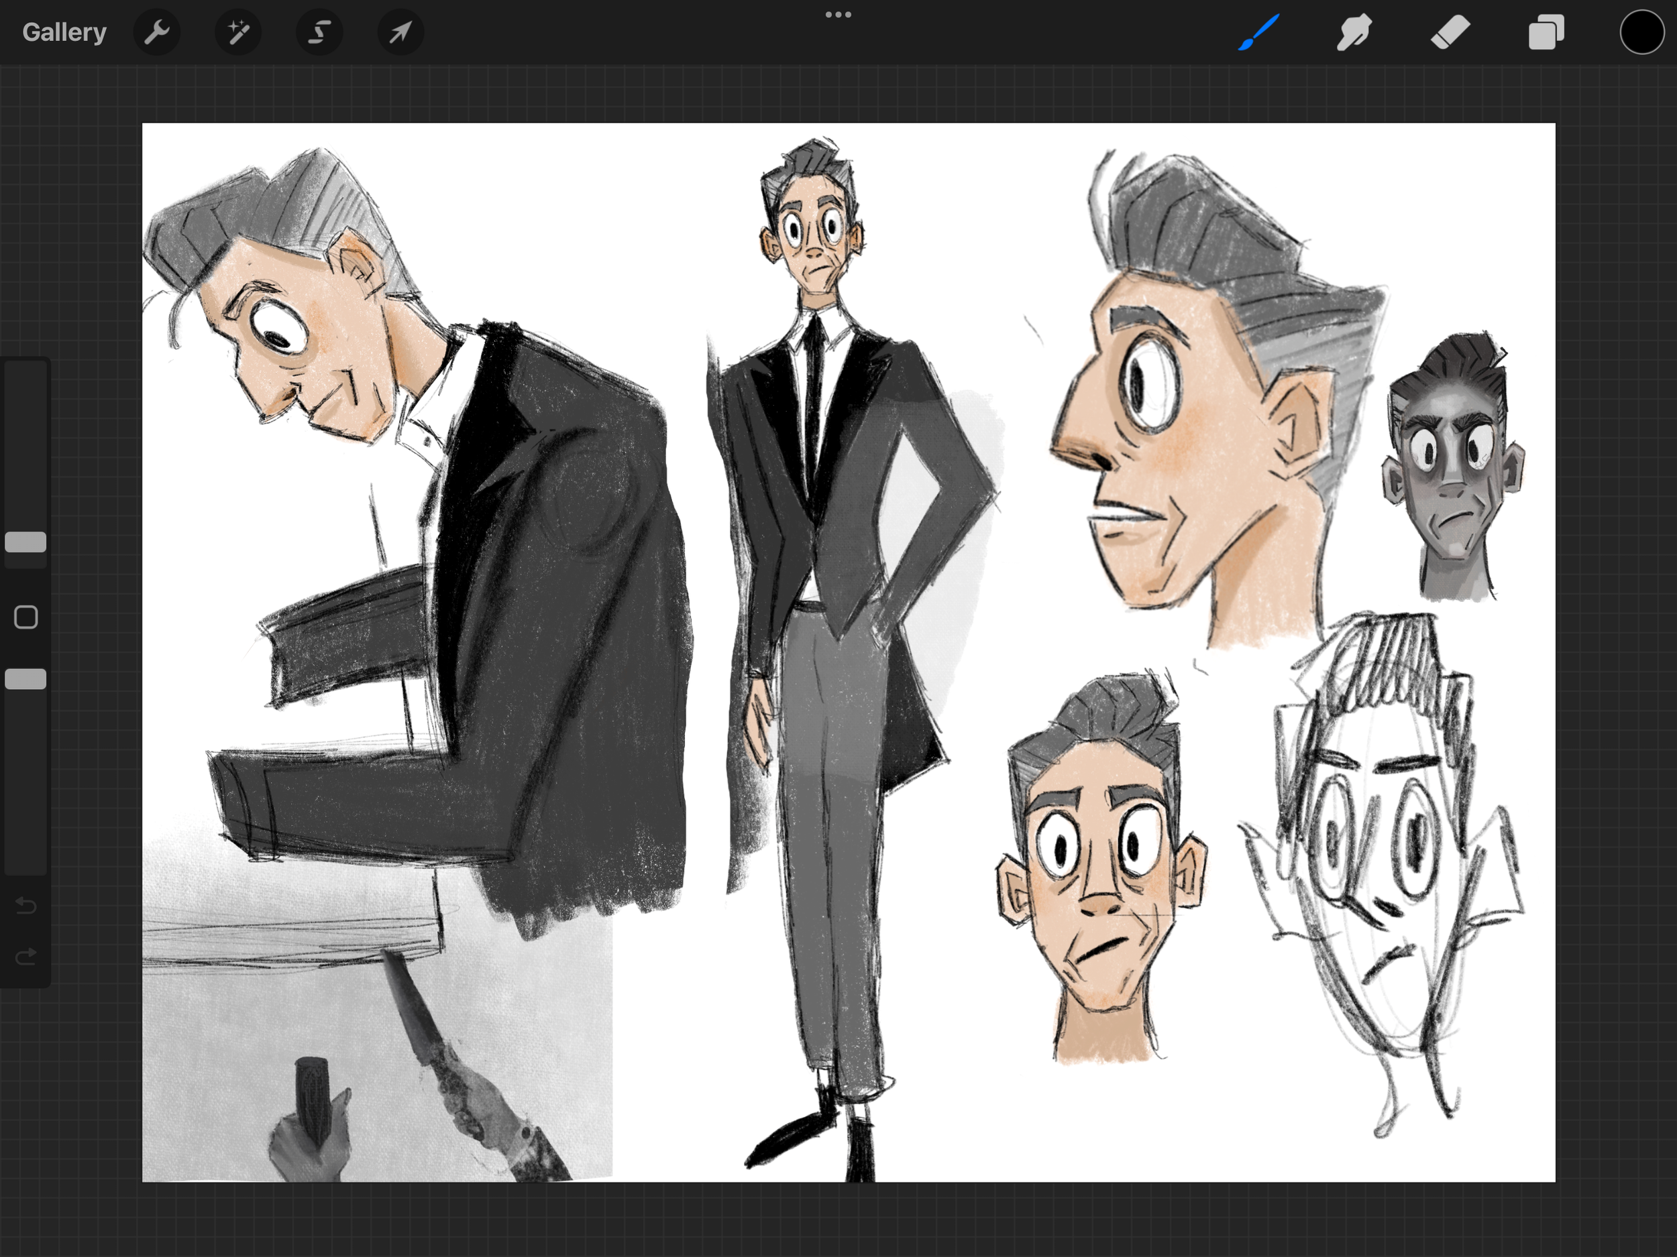
Task: Open the Adjustments panel with the magic wand
Action: pos(238,32)
